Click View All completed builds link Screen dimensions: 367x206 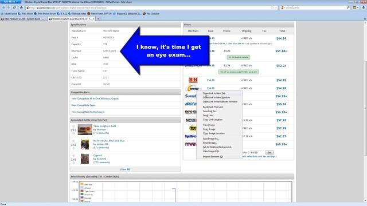coord(125,169)
